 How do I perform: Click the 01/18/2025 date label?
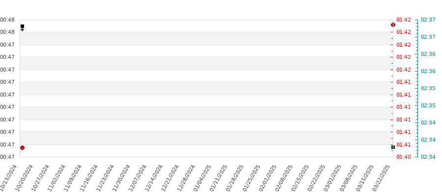(x=235, y=178)
